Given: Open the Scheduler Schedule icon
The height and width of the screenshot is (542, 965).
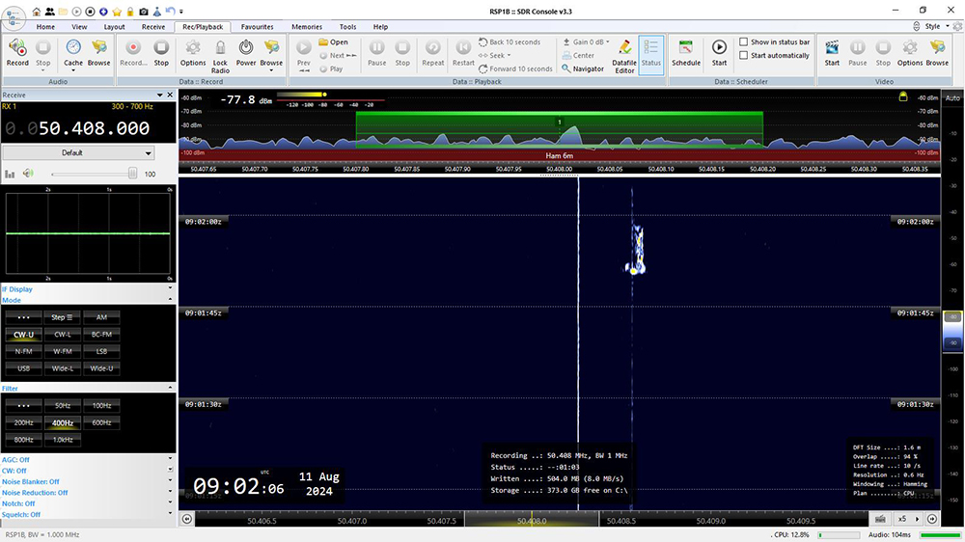Looking at the screenshot, I should coord(685,52).
